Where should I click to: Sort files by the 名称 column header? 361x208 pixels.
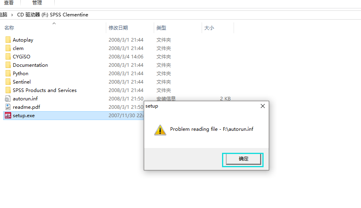coord(9,28)
